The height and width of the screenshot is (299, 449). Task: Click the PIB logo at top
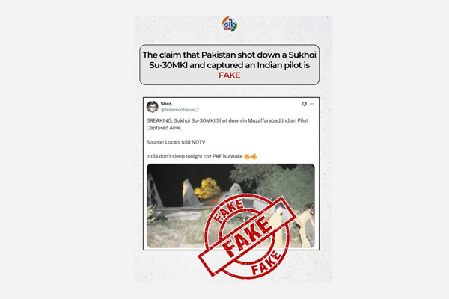coord(230,24)
